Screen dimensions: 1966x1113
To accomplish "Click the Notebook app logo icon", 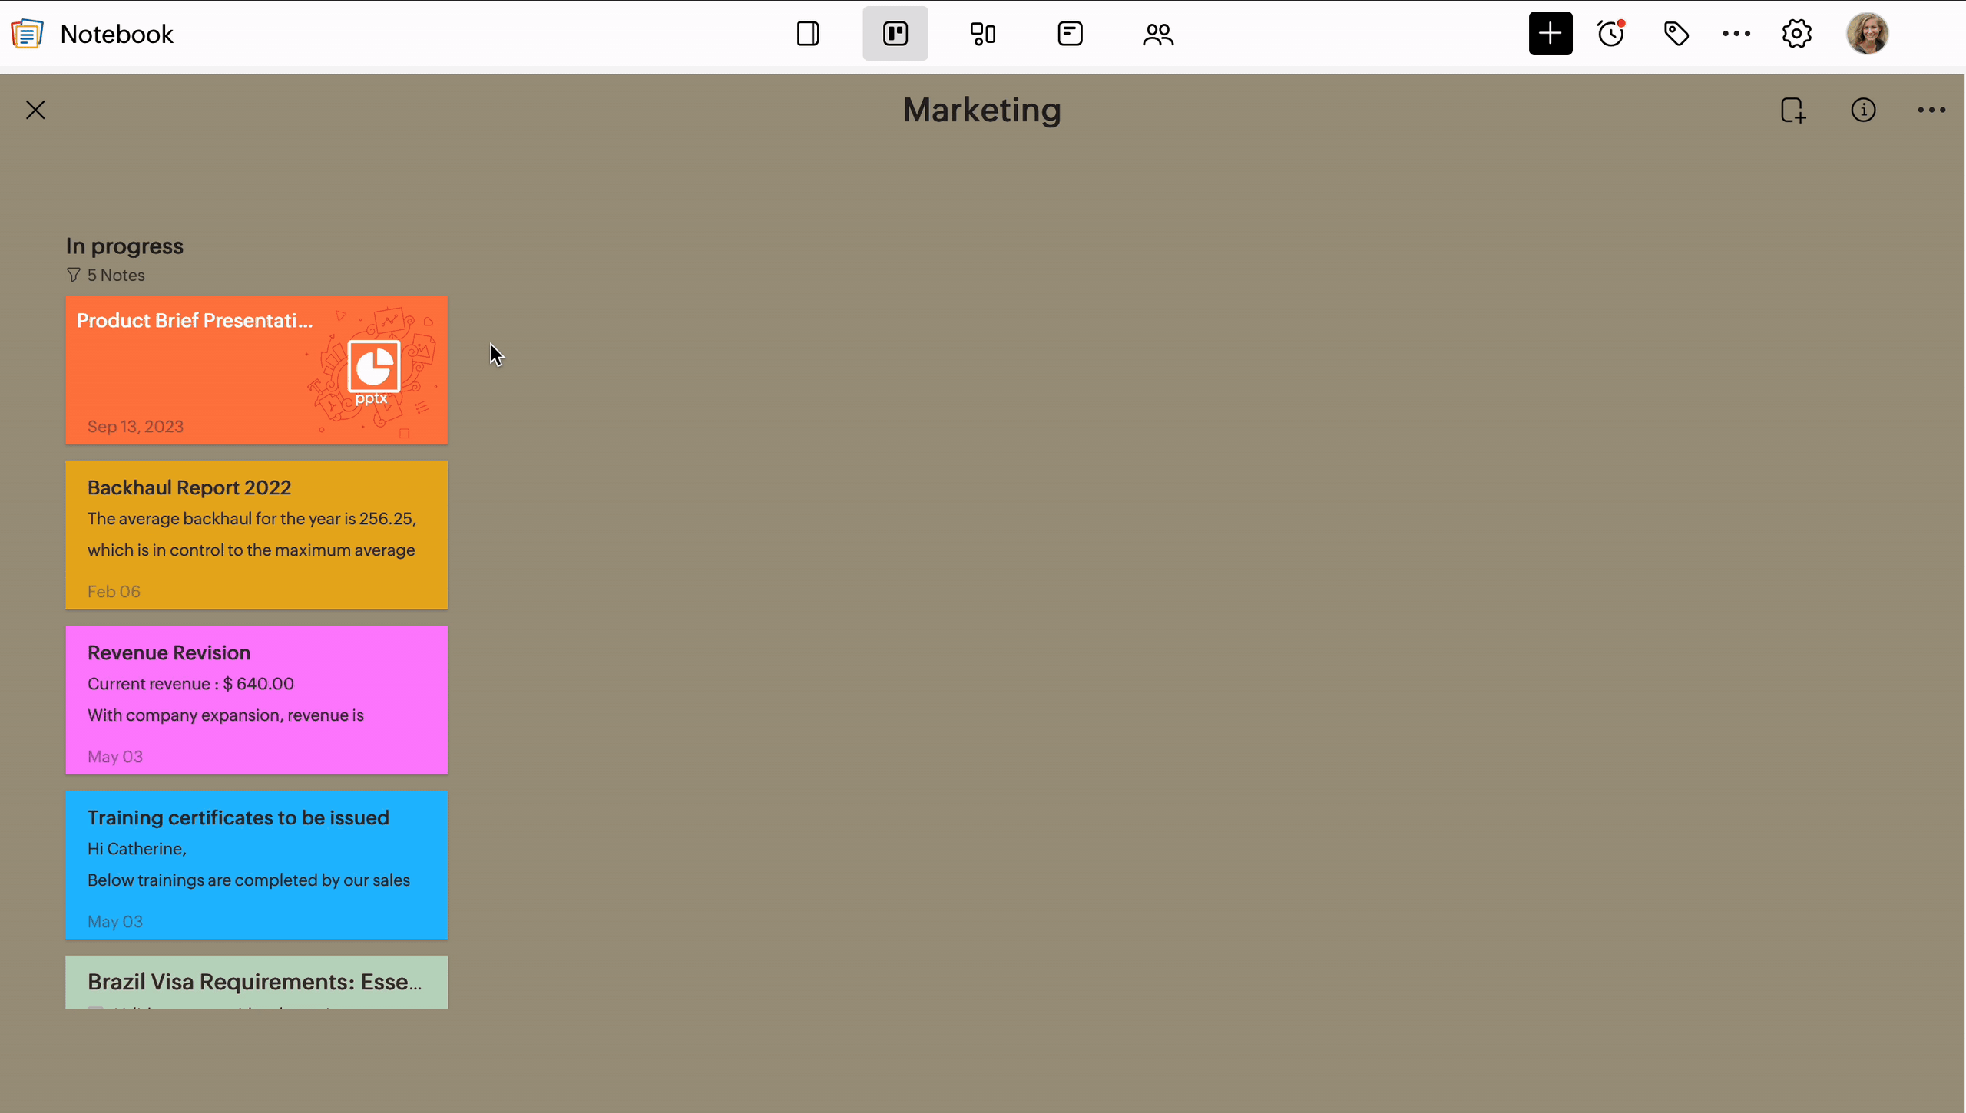I will point(27,34).
